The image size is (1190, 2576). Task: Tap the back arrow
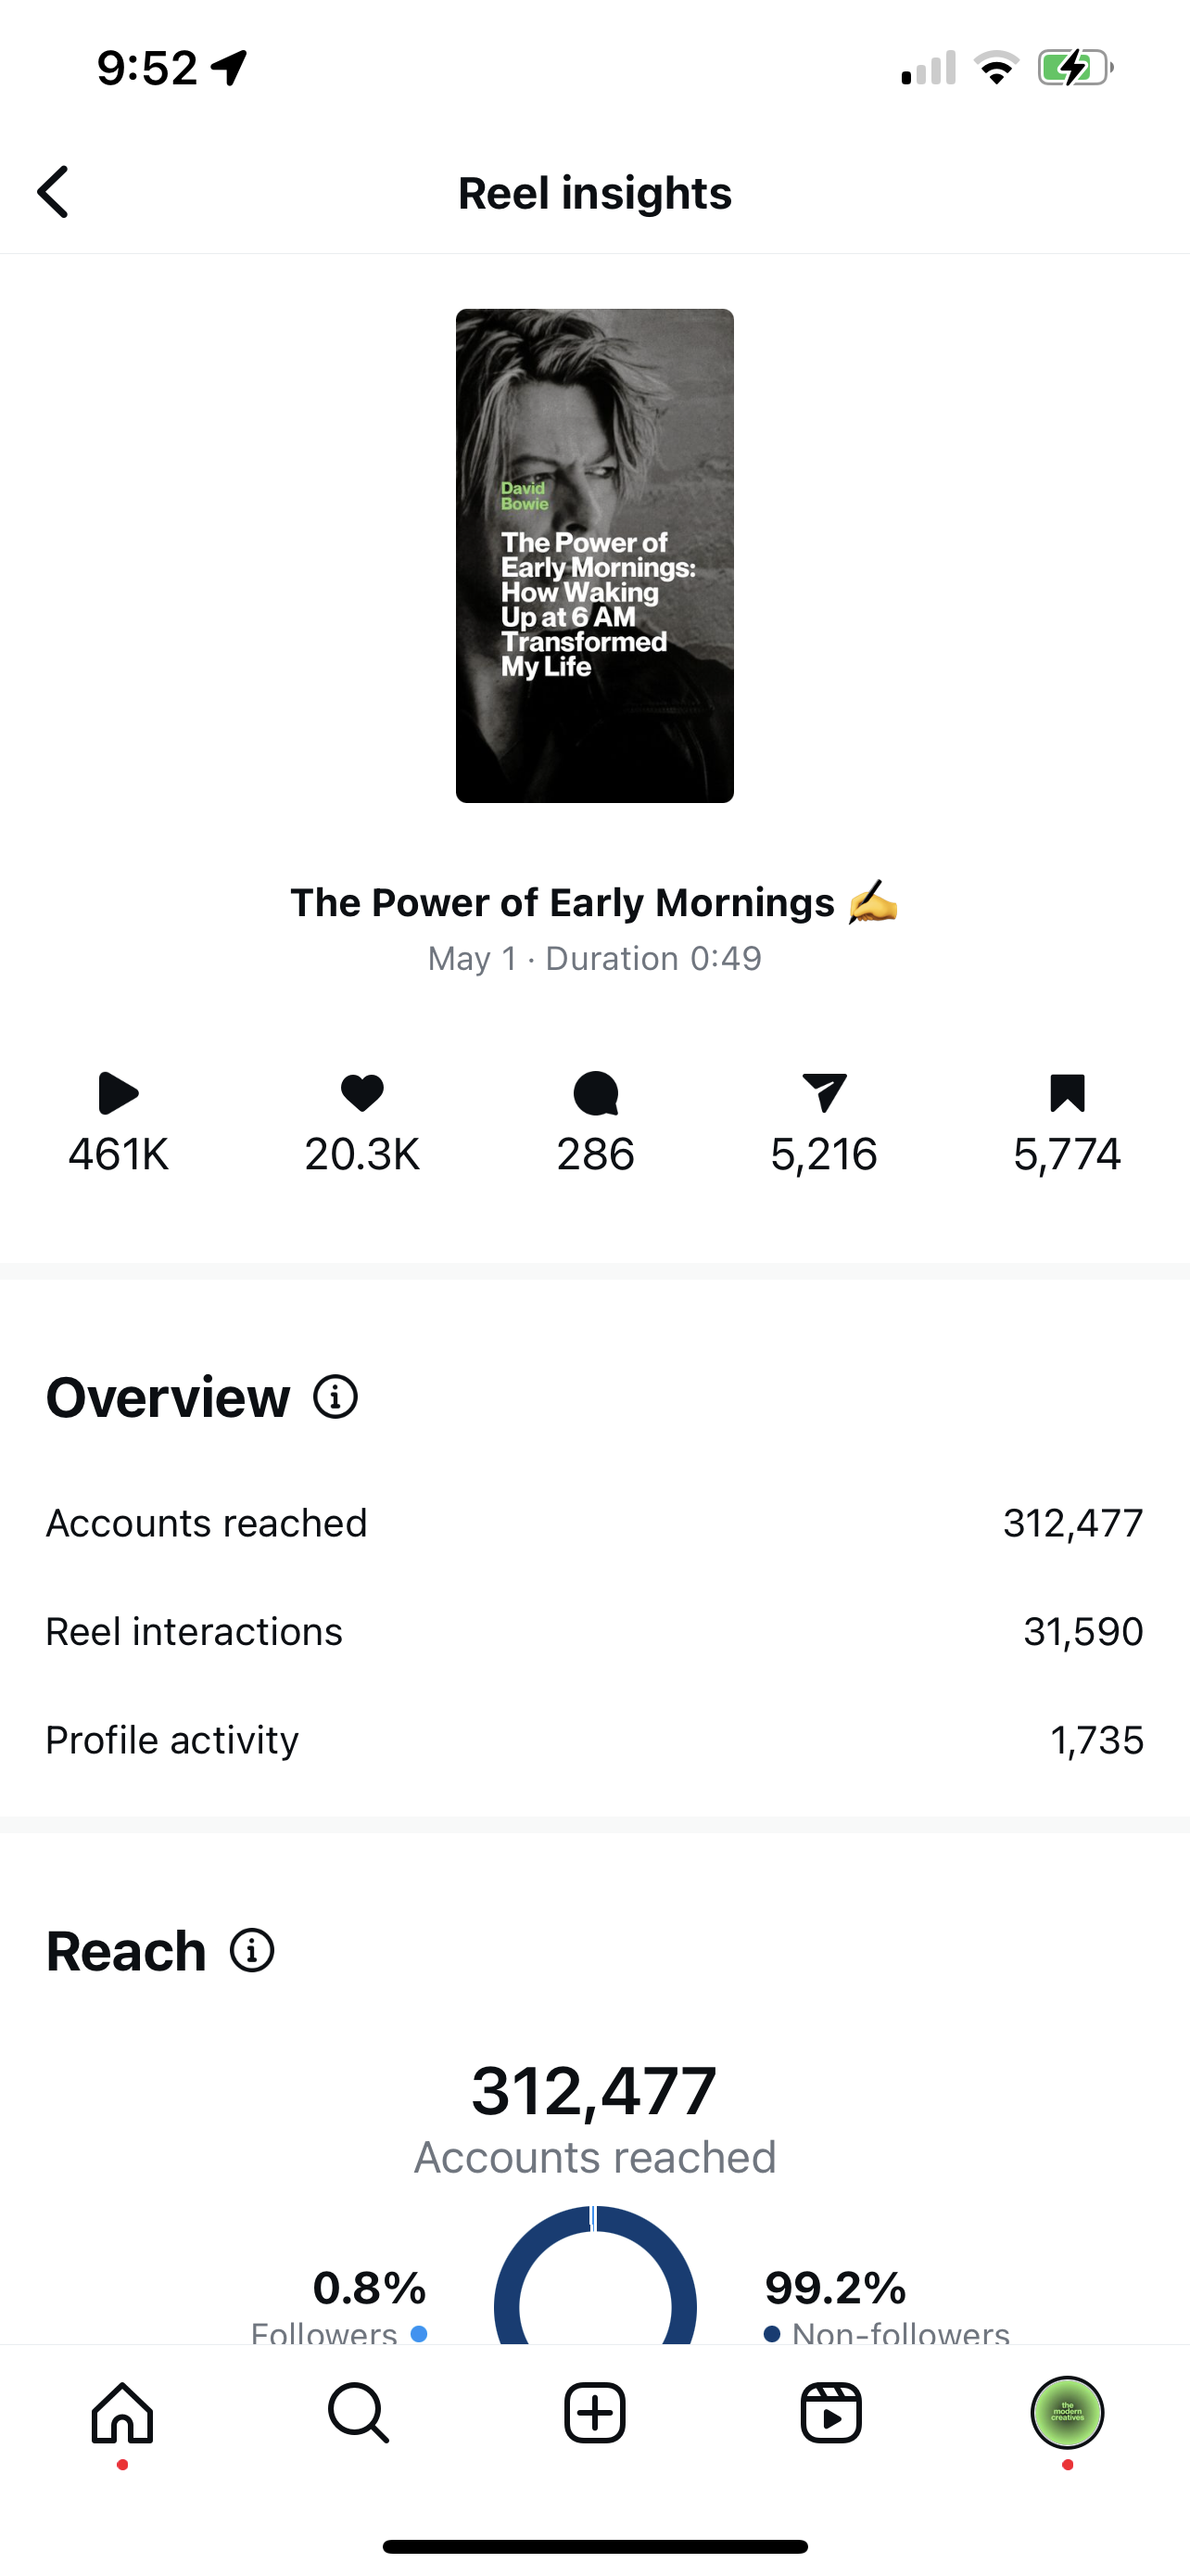53,192
